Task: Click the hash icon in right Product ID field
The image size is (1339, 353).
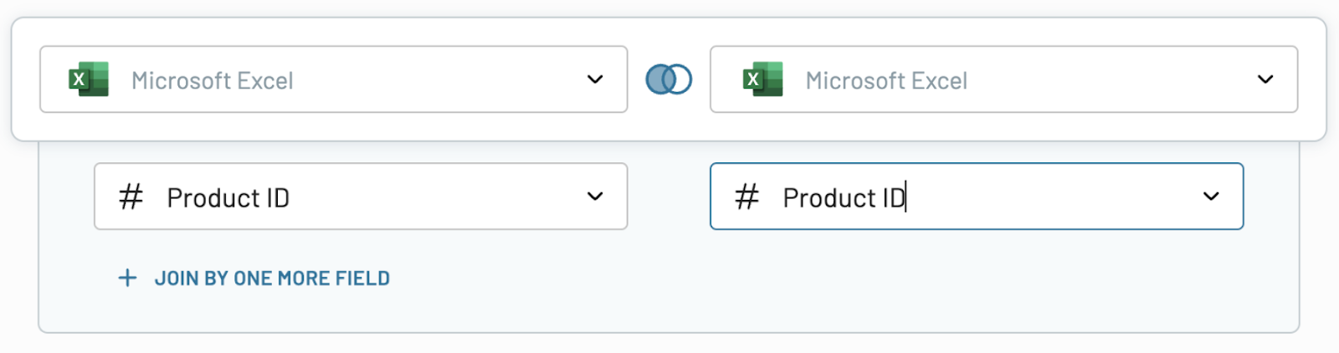Action: pyautogui.click(x=746, y=197)
